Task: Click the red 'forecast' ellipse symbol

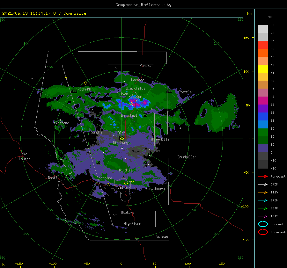Action: (x=263, y=232)
